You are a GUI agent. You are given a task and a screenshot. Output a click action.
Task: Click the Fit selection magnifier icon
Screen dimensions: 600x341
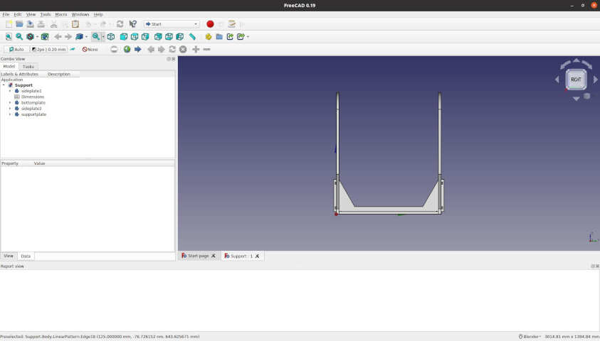point(19,37)
